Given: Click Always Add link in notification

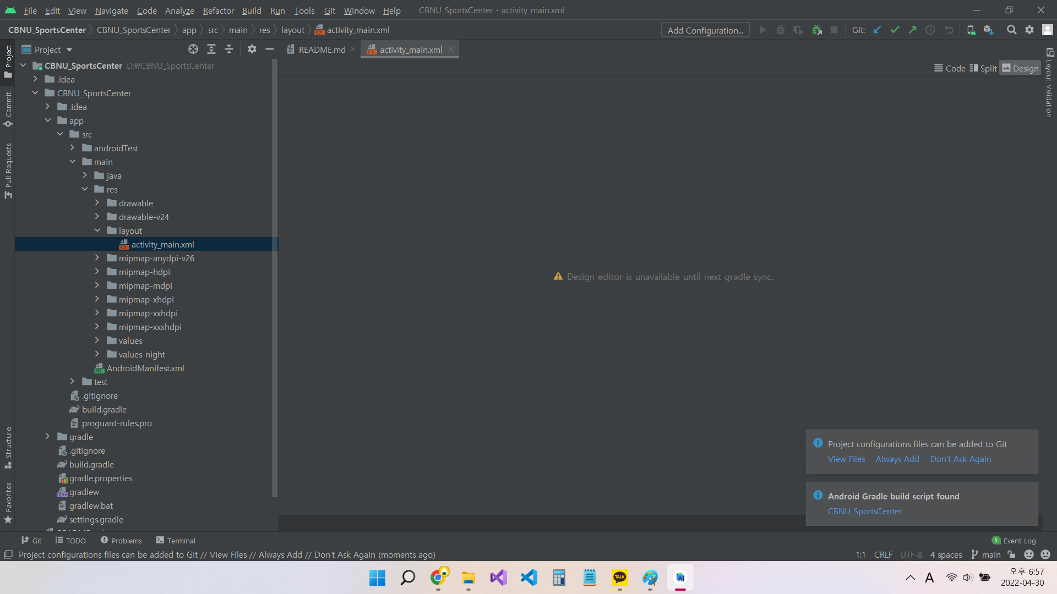Looking at the screenshot, I should [897, 459].
